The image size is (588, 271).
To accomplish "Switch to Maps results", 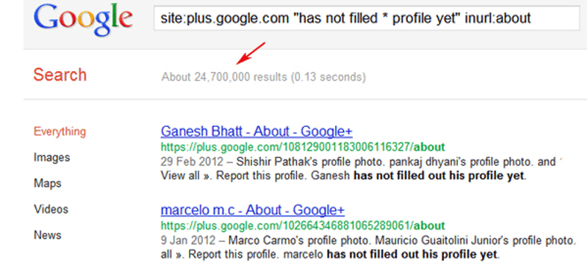I will pyautogui.click(x=47, y=183).
